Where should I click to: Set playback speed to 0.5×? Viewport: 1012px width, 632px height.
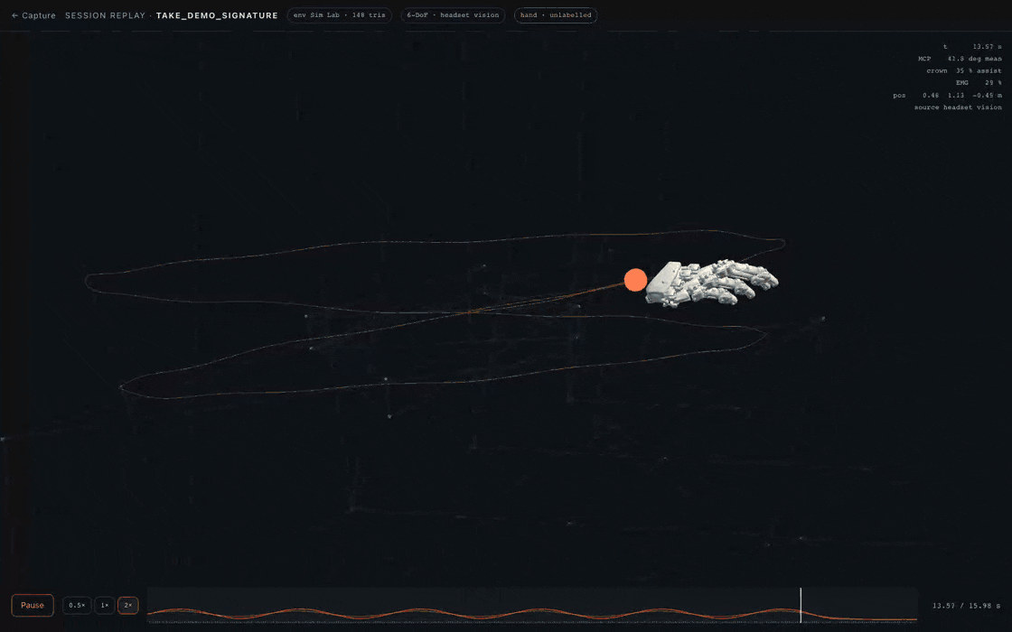(77, 605)
